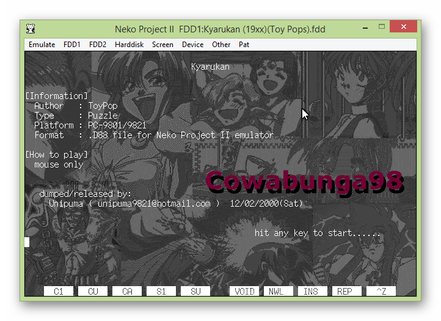Click the CA function key label
Screen dimensions: 441x321
pyautogui.click(x=127, y=291)
